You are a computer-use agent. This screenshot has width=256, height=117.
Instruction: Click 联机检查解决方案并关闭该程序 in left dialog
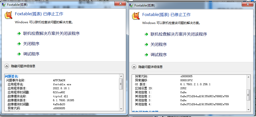click(51, 33)
